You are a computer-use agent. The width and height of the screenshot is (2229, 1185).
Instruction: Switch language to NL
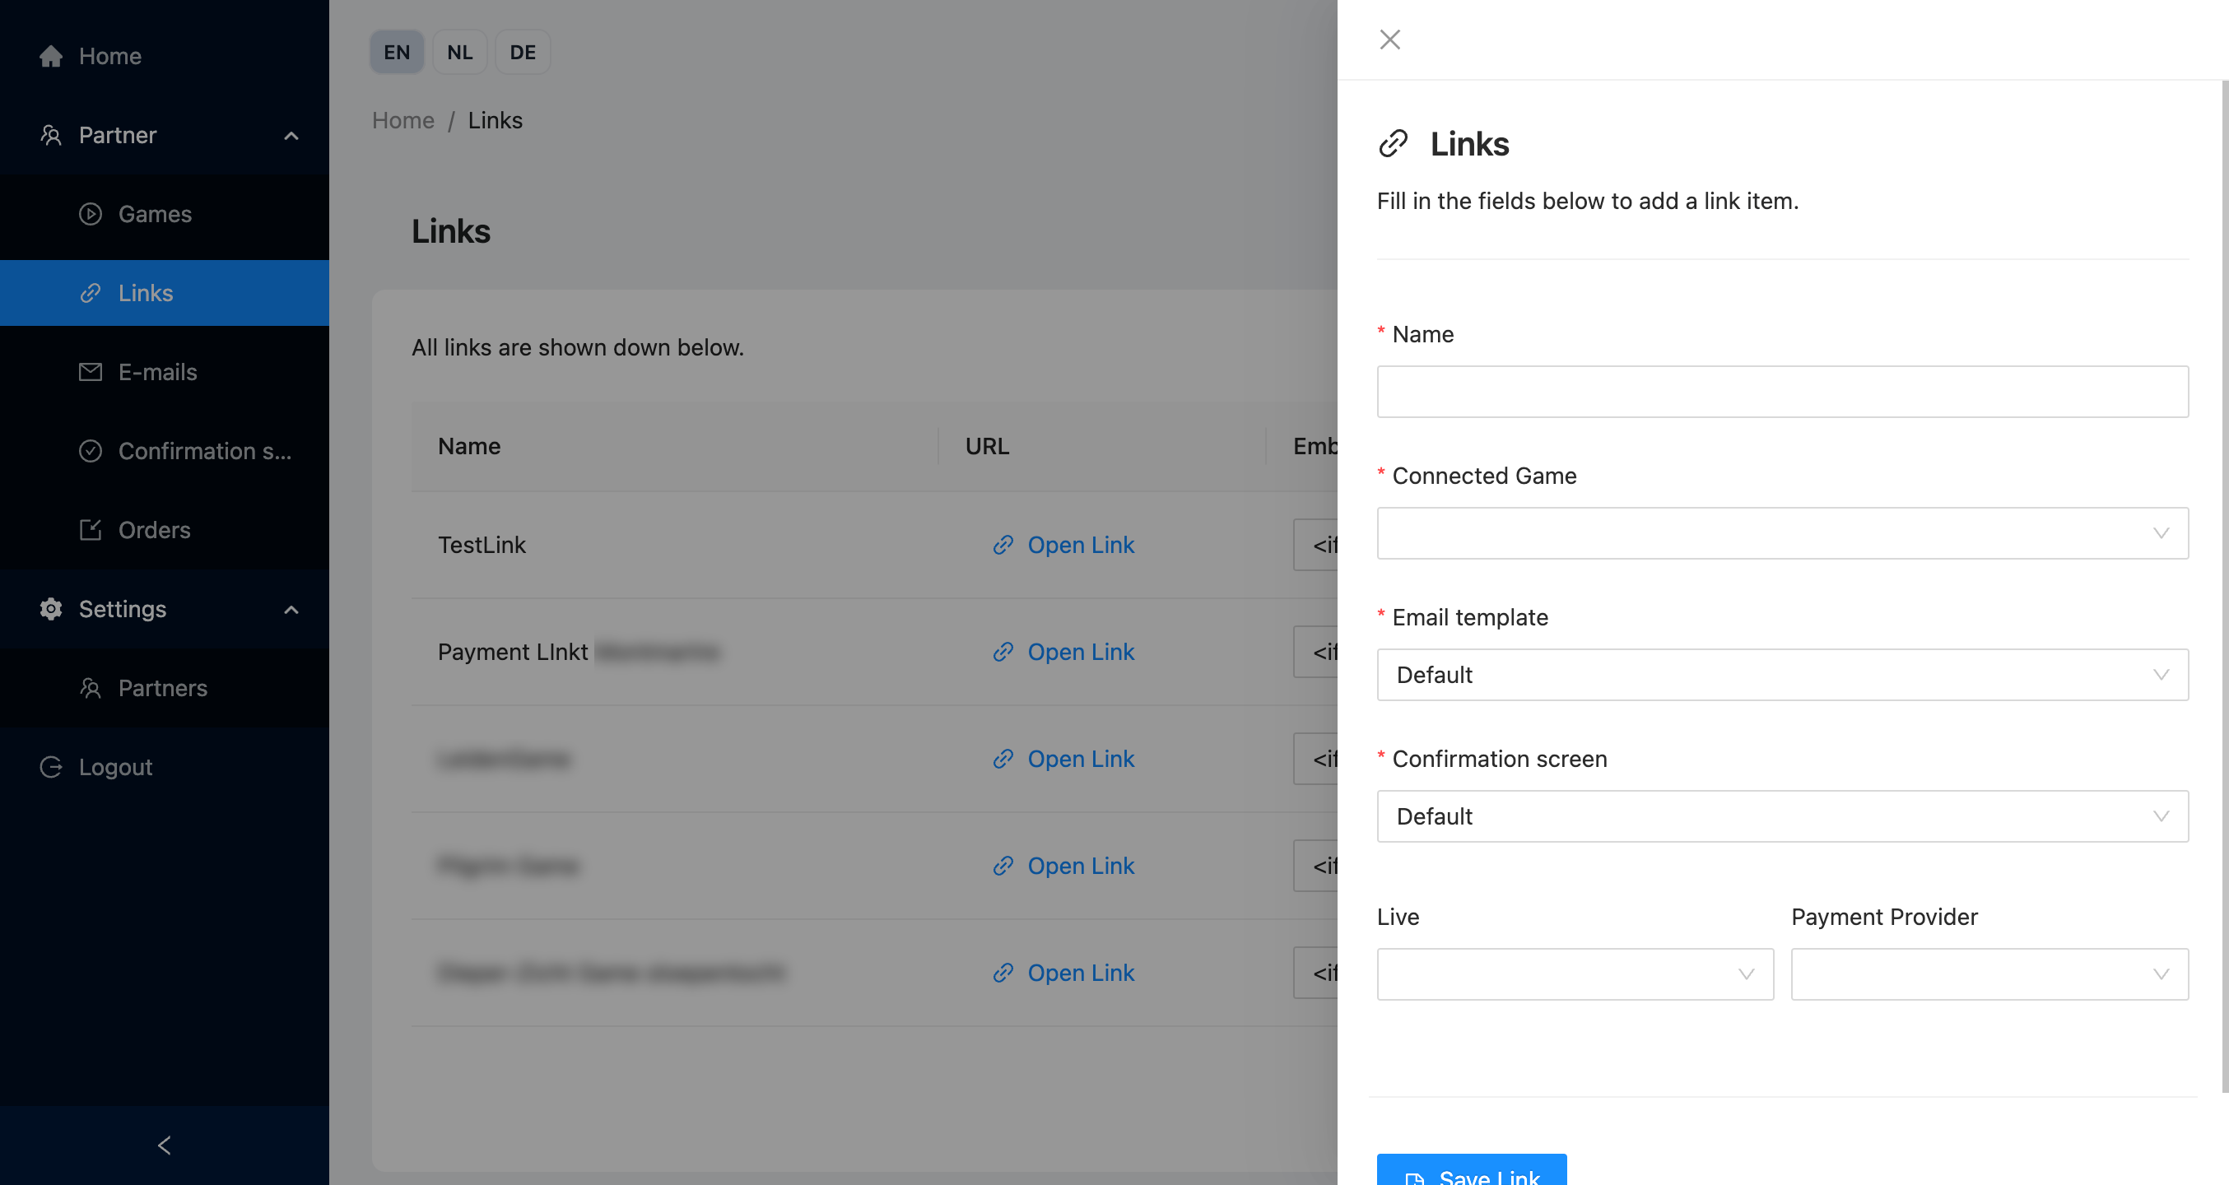pos(459,53)
